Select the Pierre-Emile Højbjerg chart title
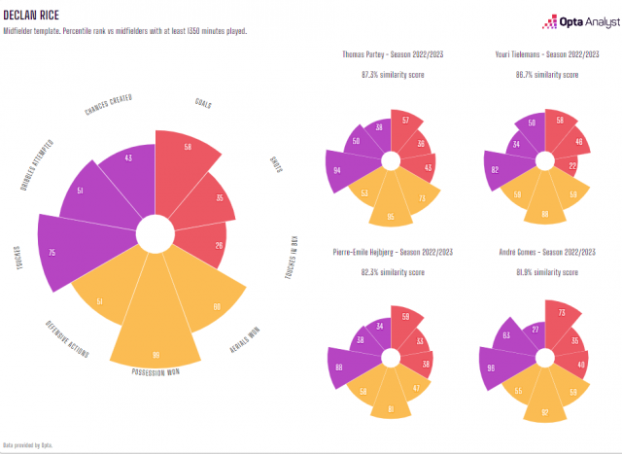The width and height of the screenshot is (622, 454). [x=393, y=252]
